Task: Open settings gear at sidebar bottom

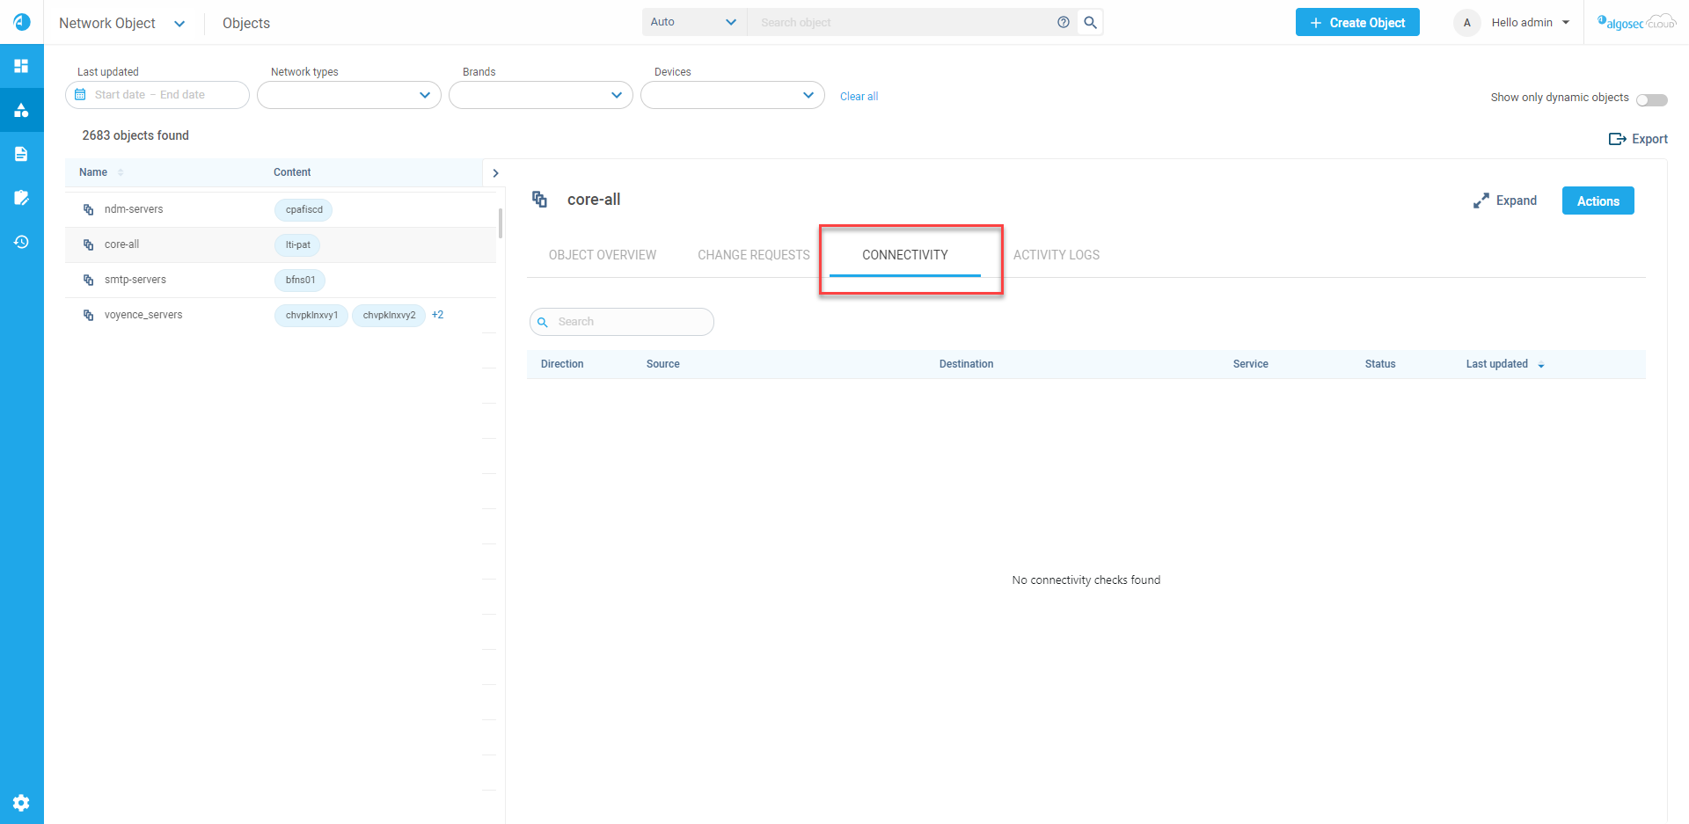Action: pyautogui.click(x=21, y=802)
